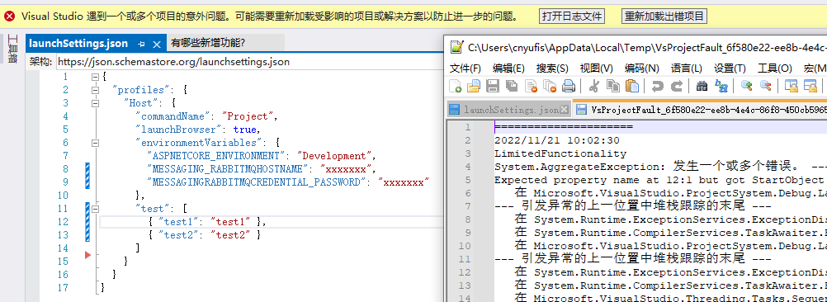Screen dimensions: 827x302
Task: Click the red bookmark marker beside line 15
Action: click(88, 255)
